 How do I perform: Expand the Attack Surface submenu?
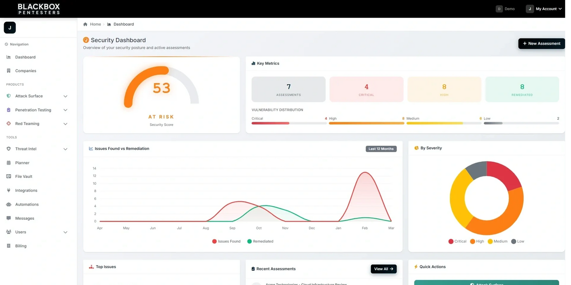click(x=65, y=96)
